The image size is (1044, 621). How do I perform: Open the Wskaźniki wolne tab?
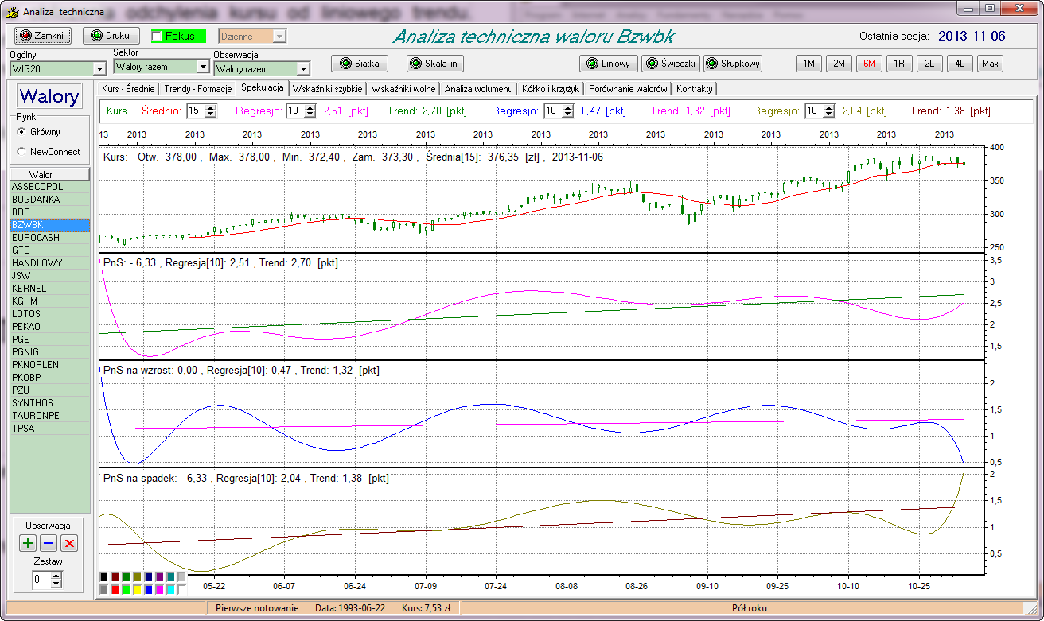[x=403, y=88]
